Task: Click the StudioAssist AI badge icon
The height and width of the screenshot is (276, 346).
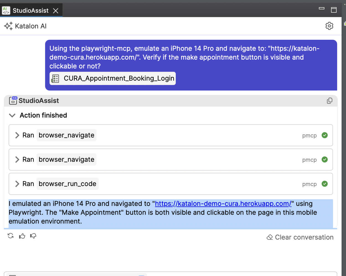Action: 13,100
